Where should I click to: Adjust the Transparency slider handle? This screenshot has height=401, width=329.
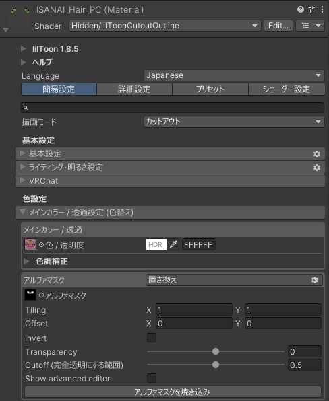coord(216,351)
